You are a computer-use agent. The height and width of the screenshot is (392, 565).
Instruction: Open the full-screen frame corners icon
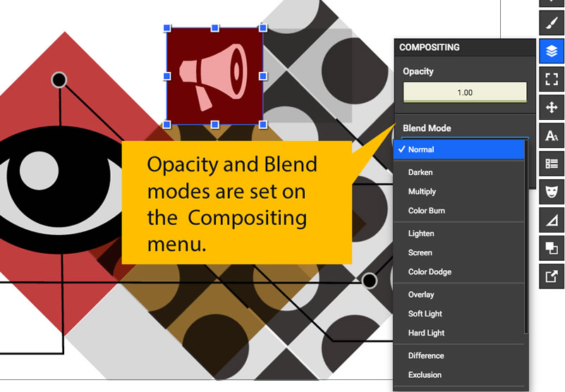[x=551, y=80]
